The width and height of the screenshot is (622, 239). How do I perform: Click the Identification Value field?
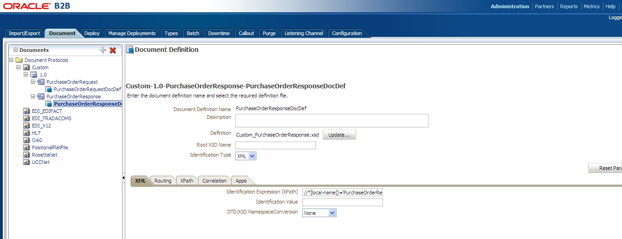tap(342, 202)
